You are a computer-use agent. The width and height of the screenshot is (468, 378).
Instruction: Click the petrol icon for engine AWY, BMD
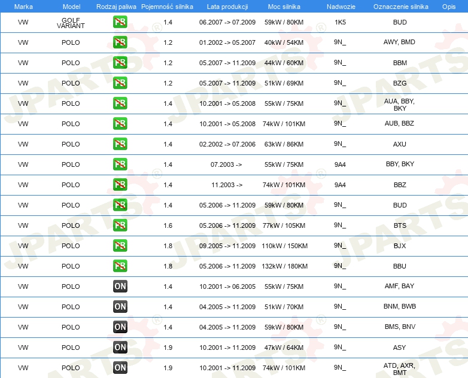pyautogui.click(x=120, y=42)
